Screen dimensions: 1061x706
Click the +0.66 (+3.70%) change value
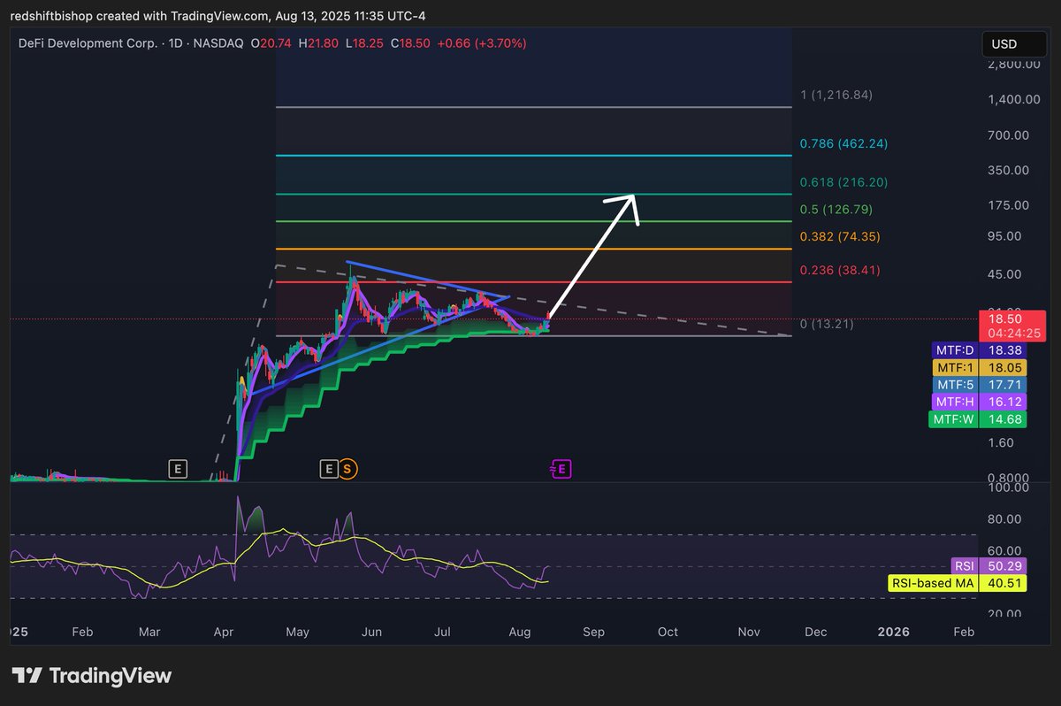[482, 42]
